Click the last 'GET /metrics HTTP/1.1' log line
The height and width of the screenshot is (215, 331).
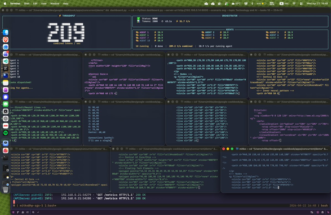point(116,198)
